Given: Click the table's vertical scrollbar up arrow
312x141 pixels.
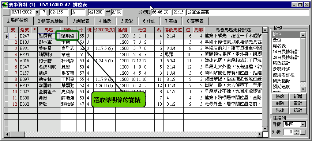Looking at the screenshot, I should pos(265,30).
